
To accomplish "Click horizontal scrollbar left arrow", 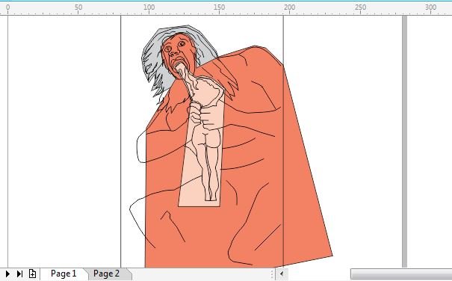I will (x=282, y=274).
